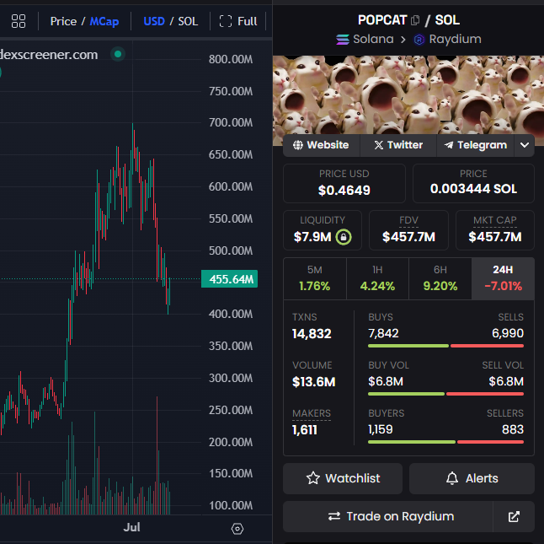Click the 700.00M price axis label

[x=231, y=122]
